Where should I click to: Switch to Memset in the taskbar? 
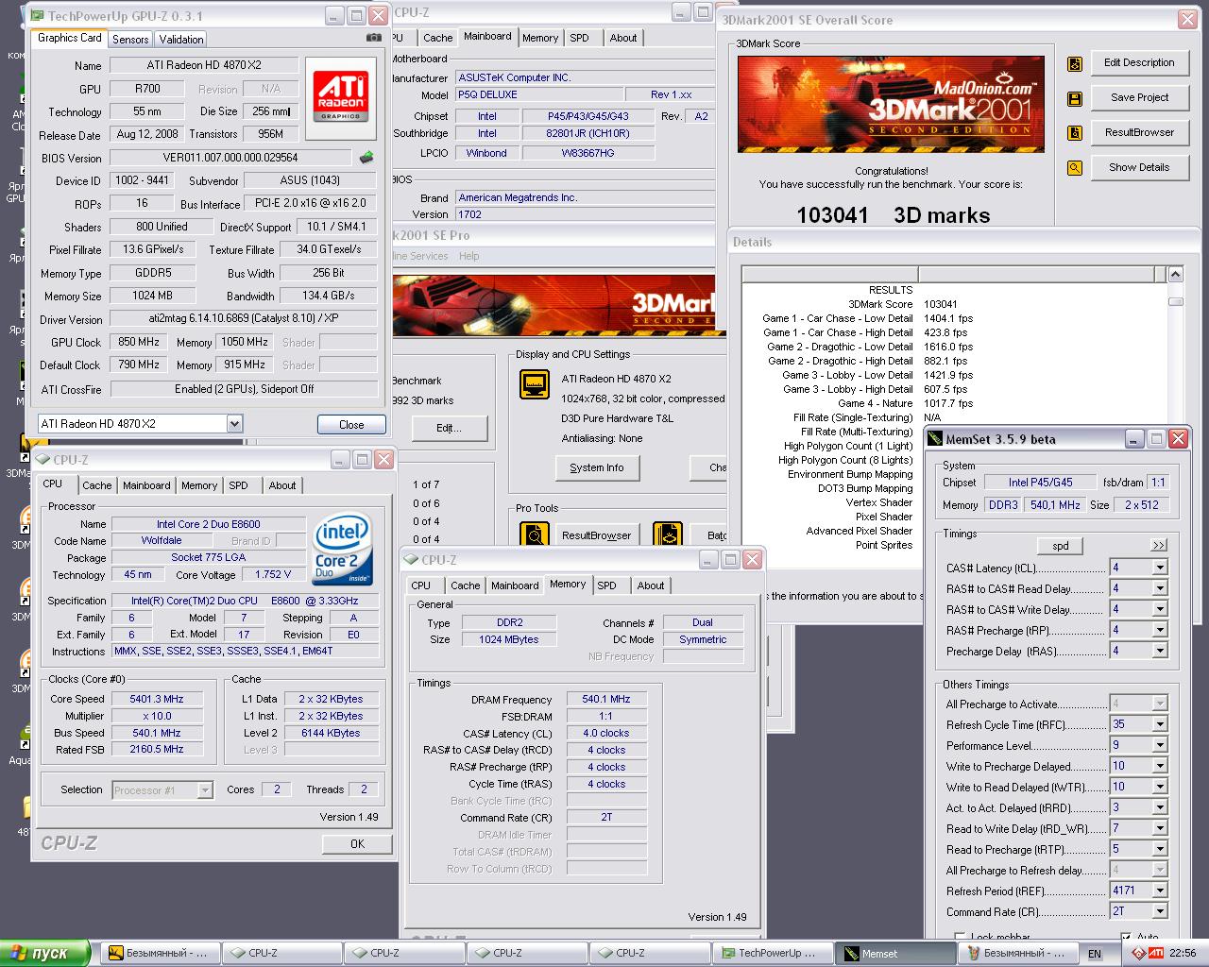[x=896, y=953]
